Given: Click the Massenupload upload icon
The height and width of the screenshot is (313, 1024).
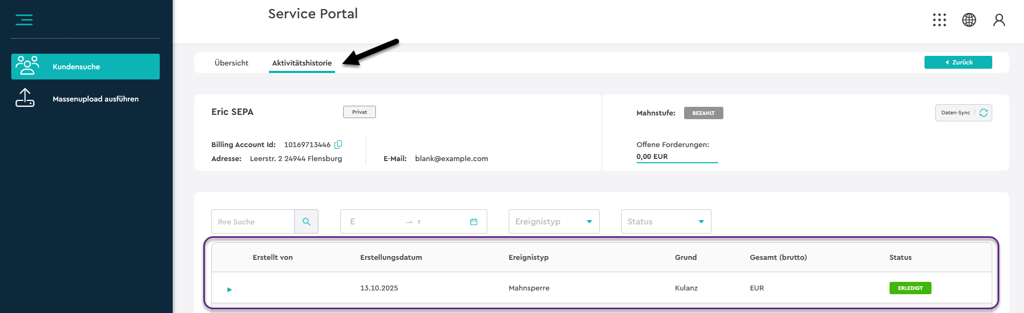Looking at the screenshot, I should coord(25,98).
